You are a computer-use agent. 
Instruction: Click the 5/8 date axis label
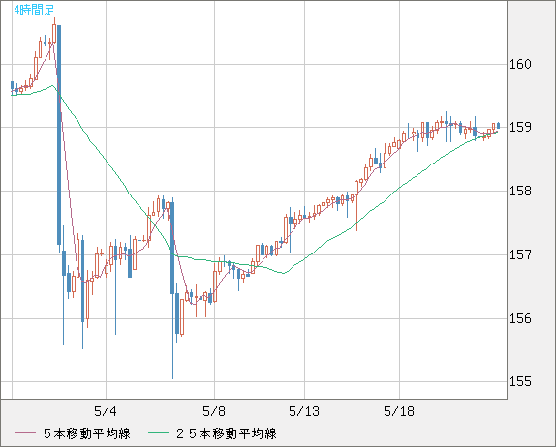(x=214, y=411)
